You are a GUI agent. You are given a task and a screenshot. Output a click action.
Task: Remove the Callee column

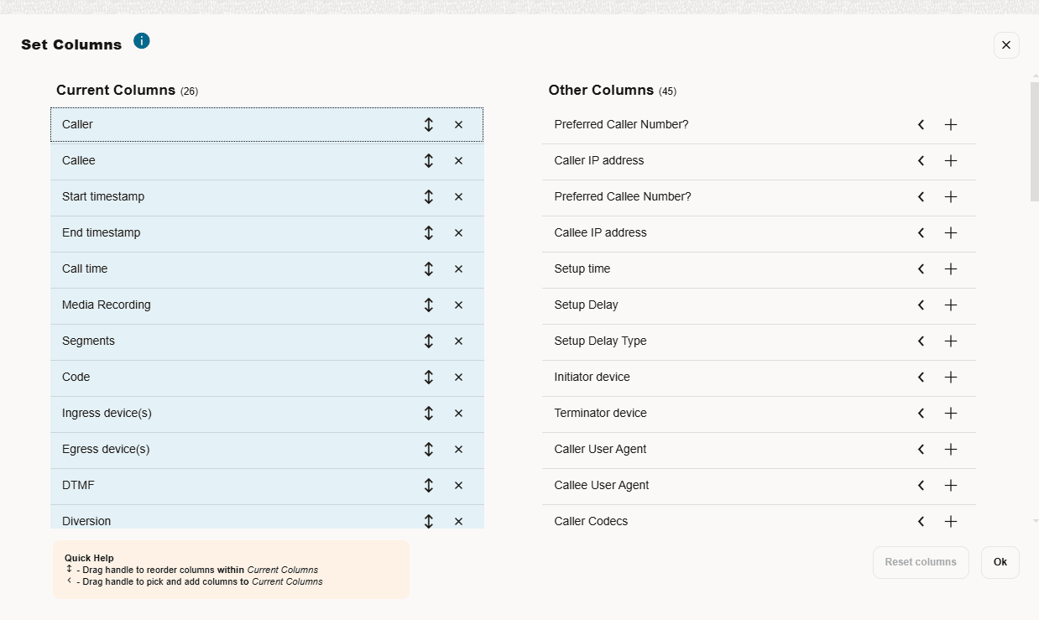tap(458, 161)
